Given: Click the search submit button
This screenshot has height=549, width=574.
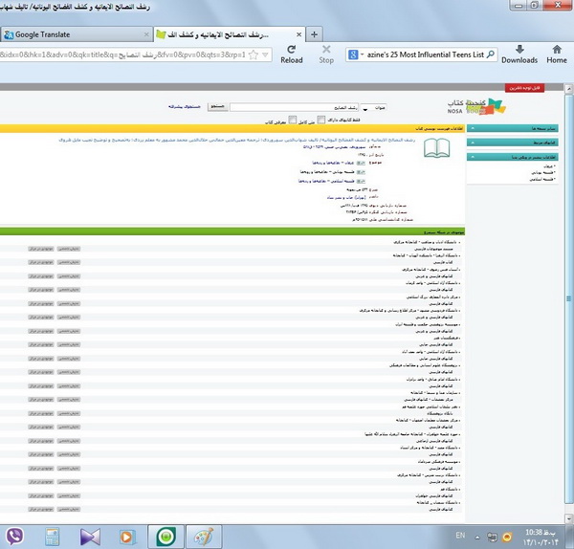Looking at the screenshot, I should tap(218, 107).
